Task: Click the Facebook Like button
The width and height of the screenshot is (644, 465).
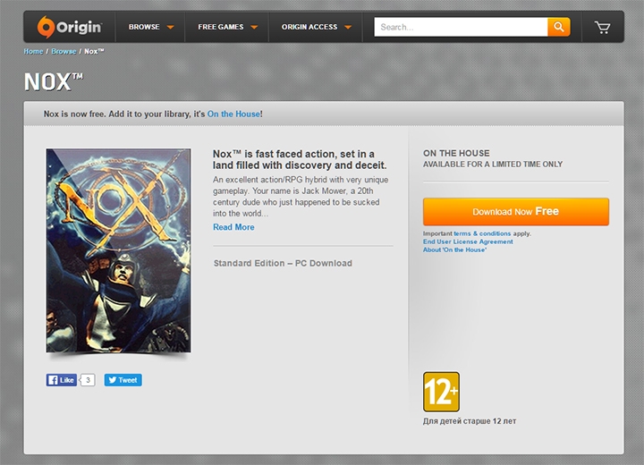Action: click(62, 380)
